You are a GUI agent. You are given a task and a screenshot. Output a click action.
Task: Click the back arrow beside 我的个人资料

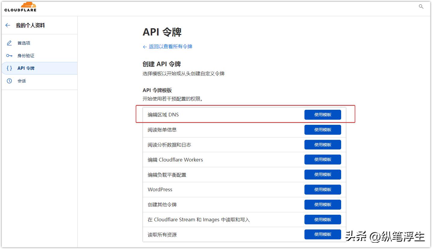(x=8, y=25)
